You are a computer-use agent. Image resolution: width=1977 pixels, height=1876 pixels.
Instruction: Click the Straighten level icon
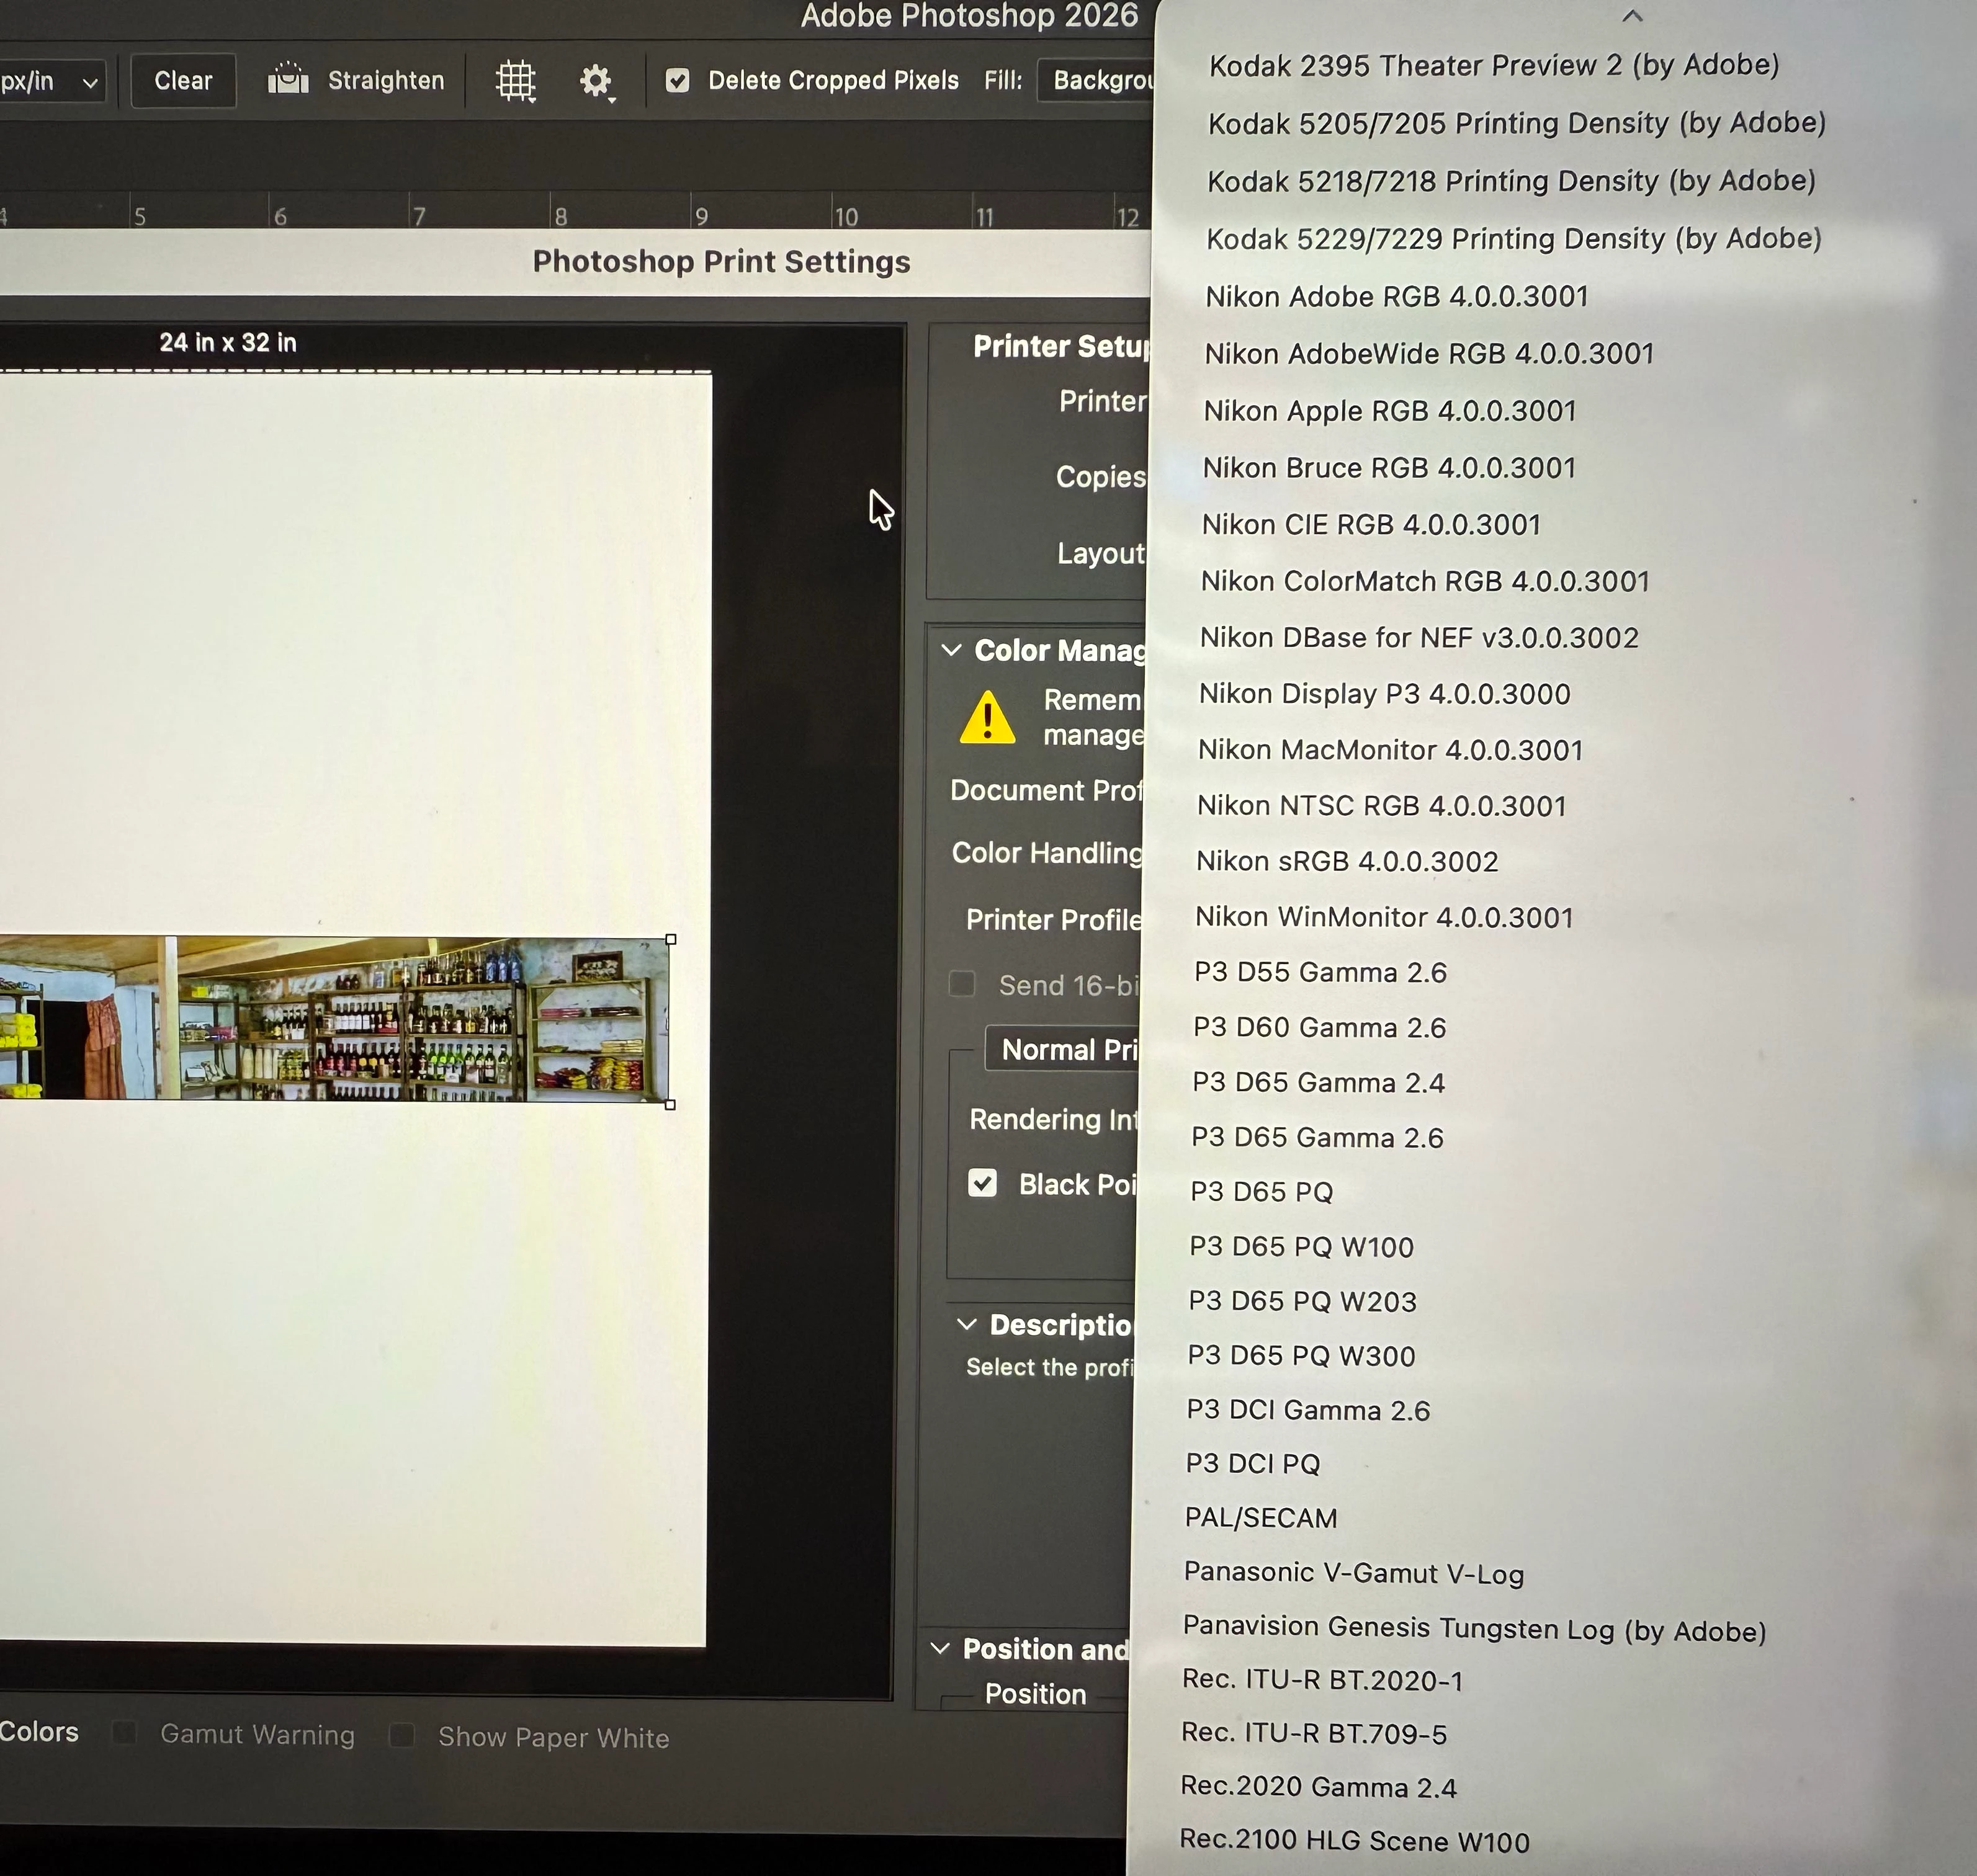click(x=288, y=79)
